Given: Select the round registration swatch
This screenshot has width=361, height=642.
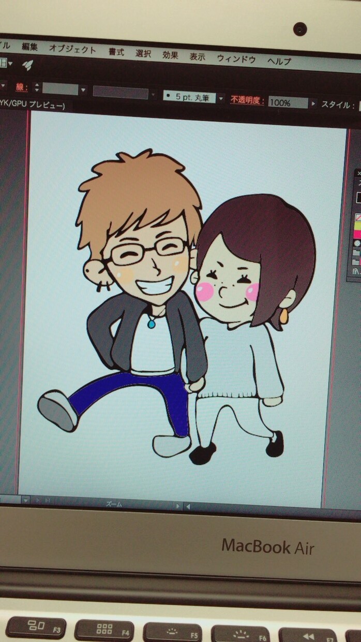Looking at the screenshot, I should 357,244.
